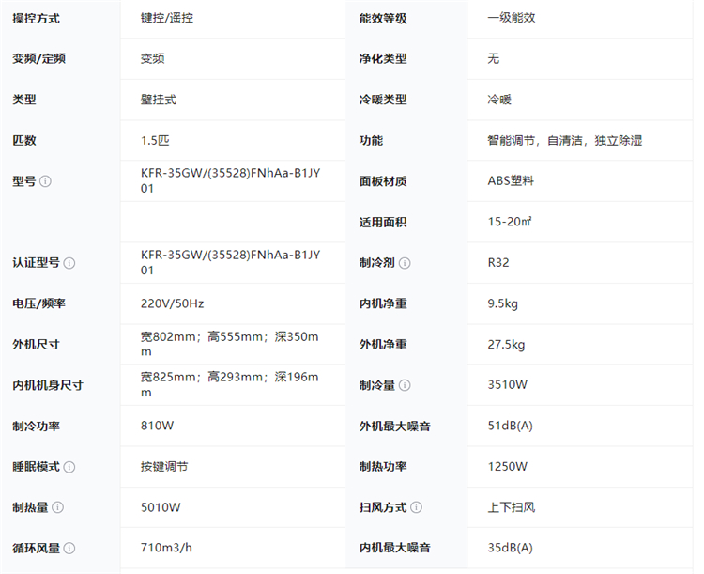Viewport: 704px width, 574px height.
Task: Click the info icon next to 型号
Action: pos(45,181)
